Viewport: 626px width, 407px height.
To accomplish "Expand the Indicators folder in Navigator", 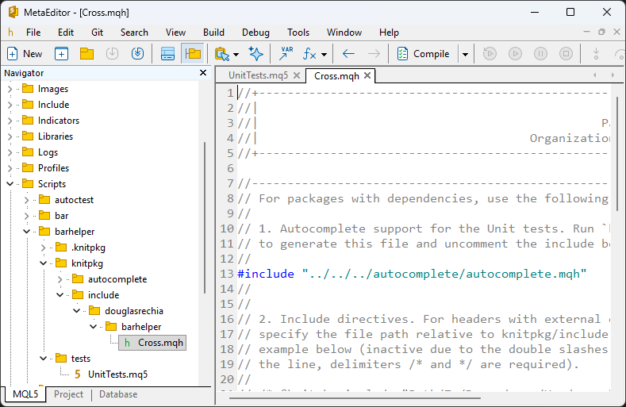I will point(10,121).
